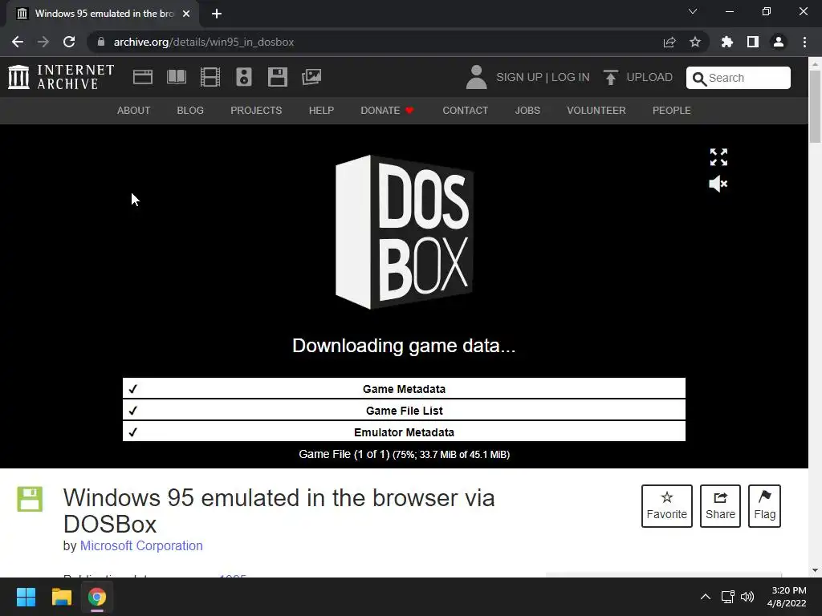
Task: Open the BLOG menu item
Action: pos(190,111)
